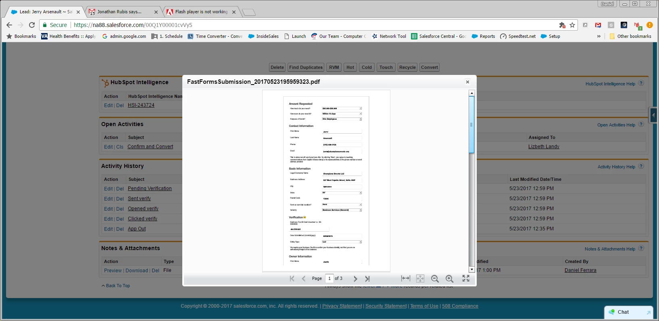Open the Setup bookmark

point(550,36)
